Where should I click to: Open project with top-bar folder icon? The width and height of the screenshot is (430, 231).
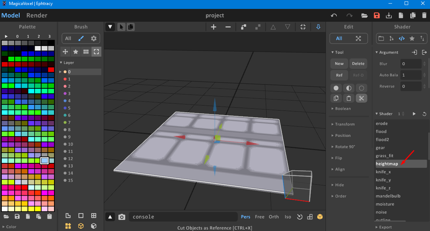(x=365, y=15)
